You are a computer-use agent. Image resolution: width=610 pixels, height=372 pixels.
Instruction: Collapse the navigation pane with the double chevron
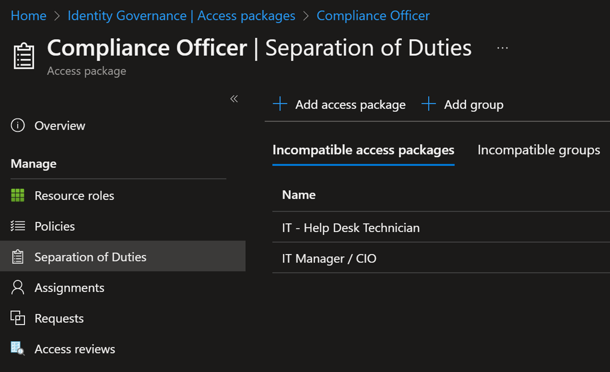234,99
